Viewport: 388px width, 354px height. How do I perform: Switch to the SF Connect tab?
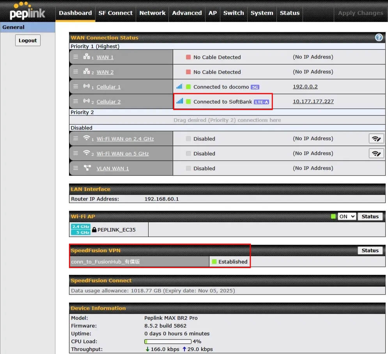(115, 13)
